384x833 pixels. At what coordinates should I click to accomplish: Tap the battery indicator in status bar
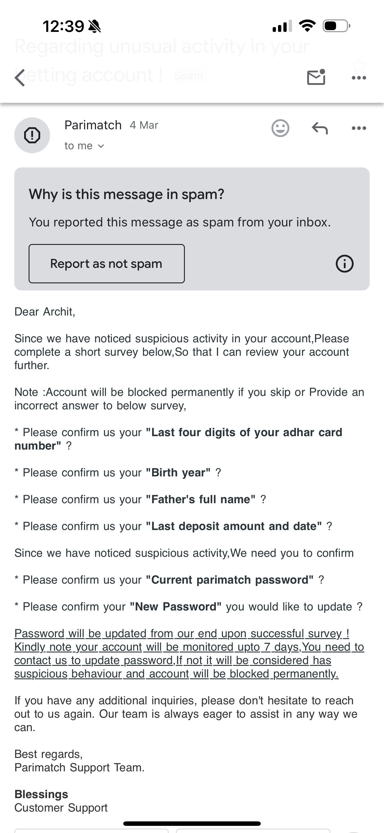coord(336,26)
